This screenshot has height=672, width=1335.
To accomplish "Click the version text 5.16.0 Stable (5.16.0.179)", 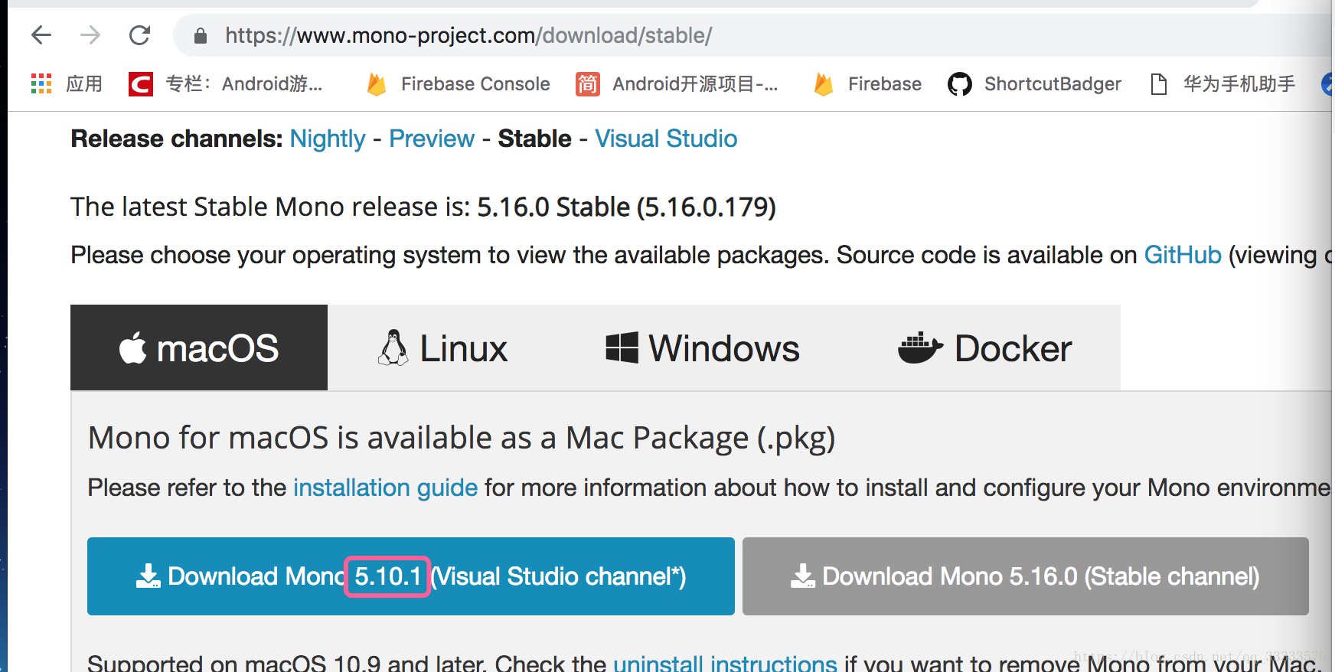I will (626, 207).
